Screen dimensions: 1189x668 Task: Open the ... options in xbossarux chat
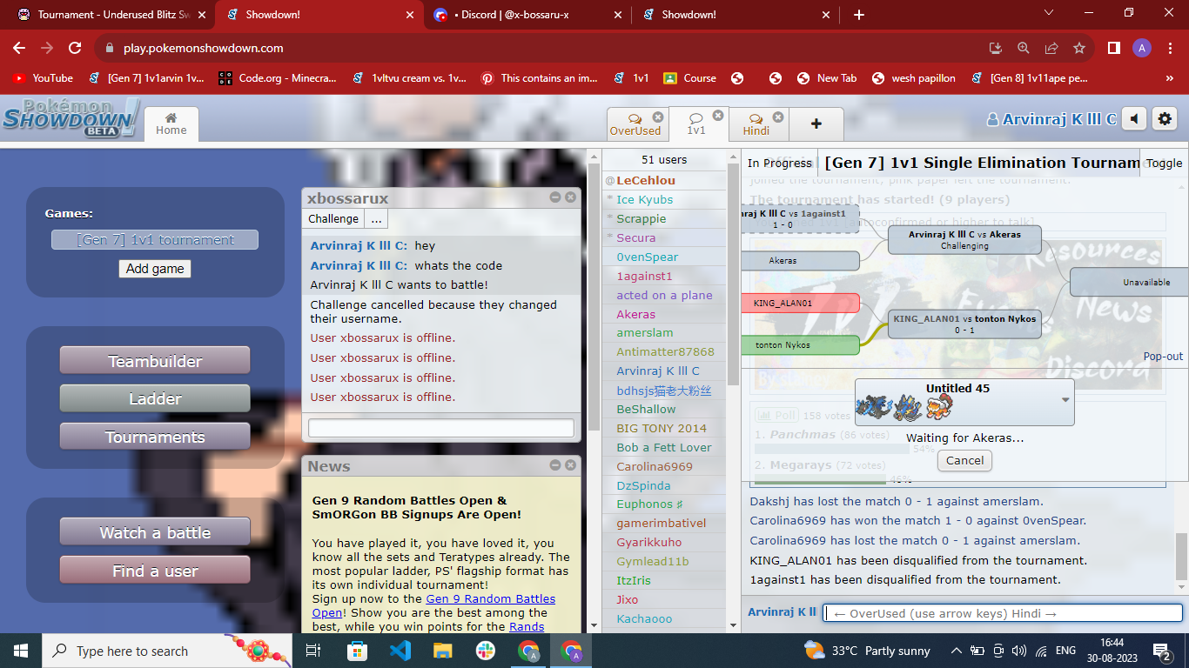[x=375, y=218]
